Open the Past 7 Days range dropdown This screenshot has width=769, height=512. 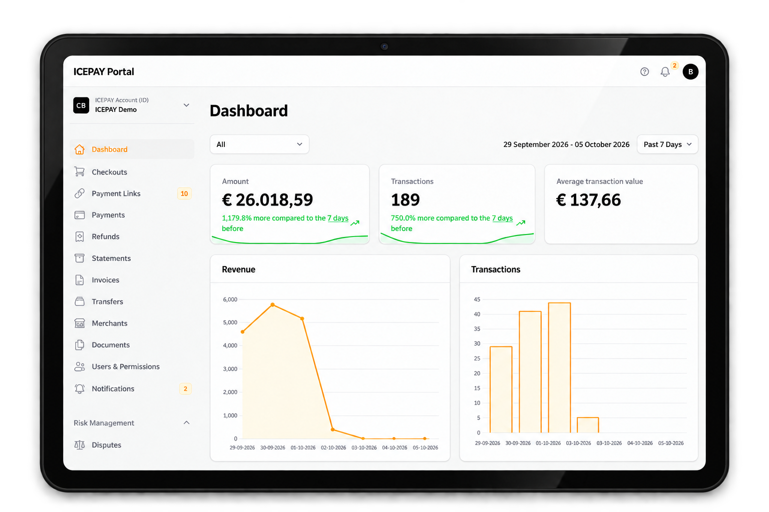[x=667, y=144]
